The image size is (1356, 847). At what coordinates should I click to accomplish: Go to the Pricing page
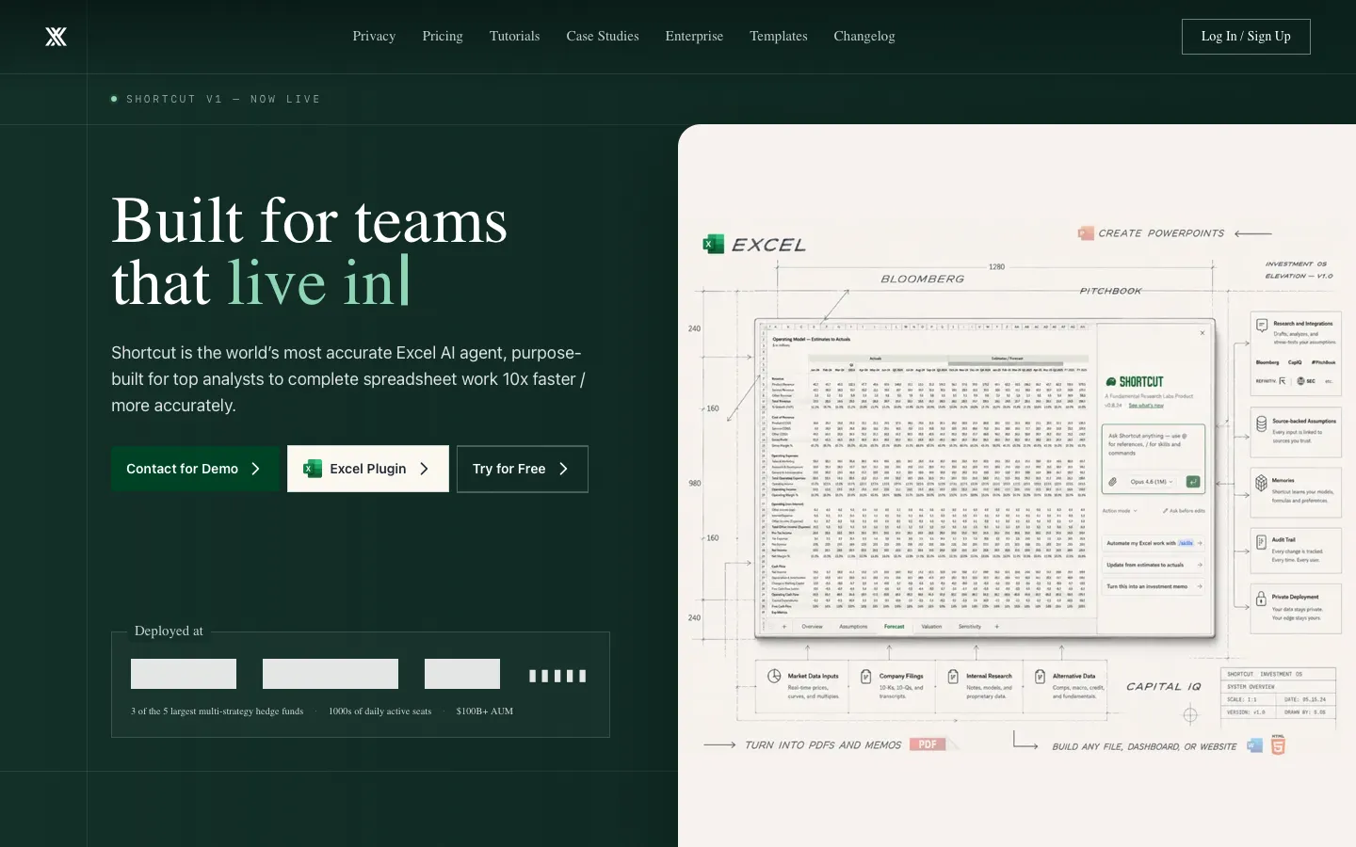point(443,37)
